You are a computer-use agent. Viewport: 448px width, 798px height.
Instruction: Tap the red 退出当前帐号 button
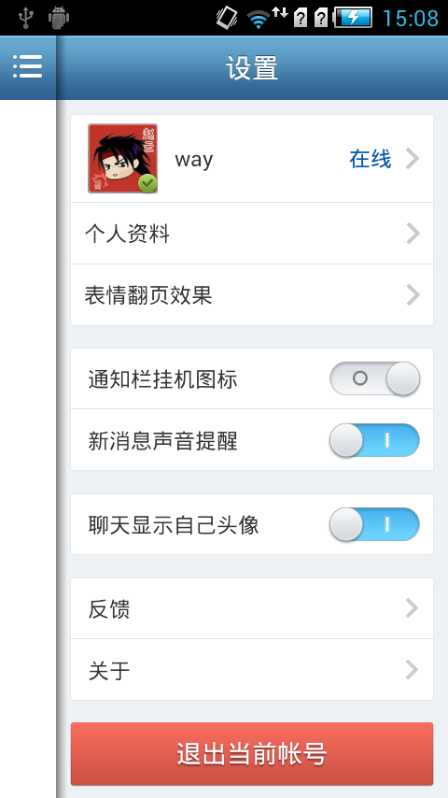pos(252,754)
